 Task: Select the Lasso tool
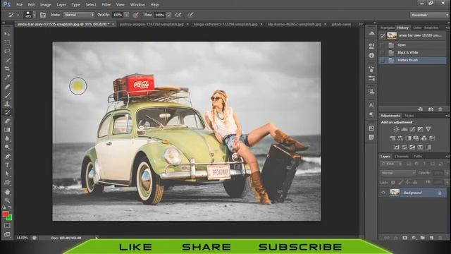pos(7,51)
